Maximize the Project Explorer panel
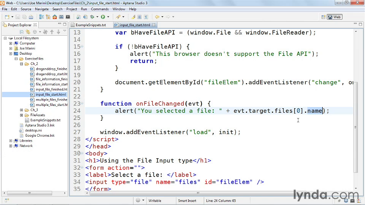The width and height of the screenshot is (365, 205). tap(65, 24)
